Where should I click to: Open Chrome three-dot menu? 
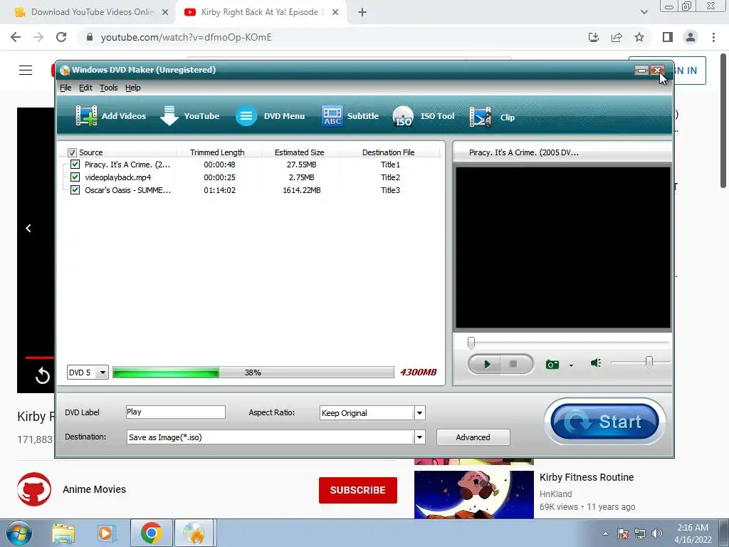tap(713, 37)
